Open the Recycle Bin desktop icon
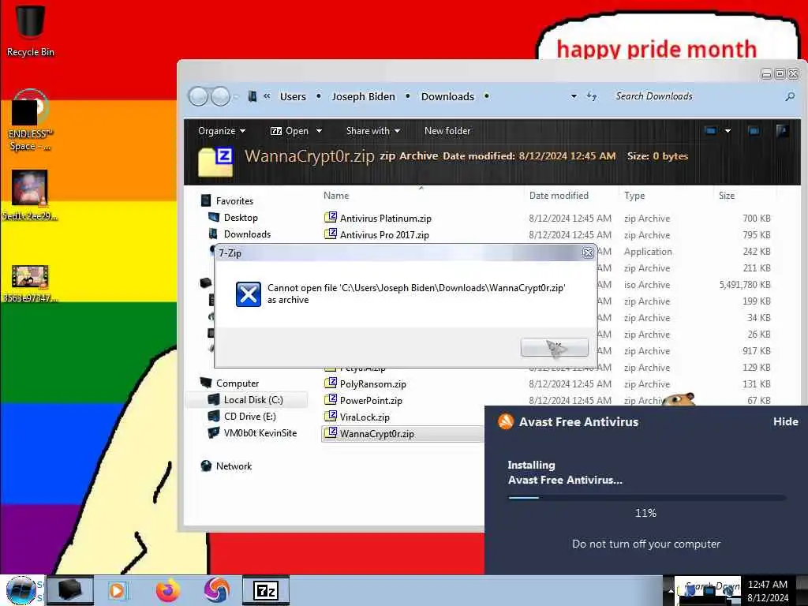Image resolution: width=808 pixels, height=606 pixels. (x=30, y=30)
